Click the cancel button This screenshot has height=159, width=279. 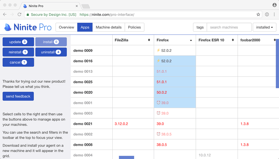[x=18, y=62]
